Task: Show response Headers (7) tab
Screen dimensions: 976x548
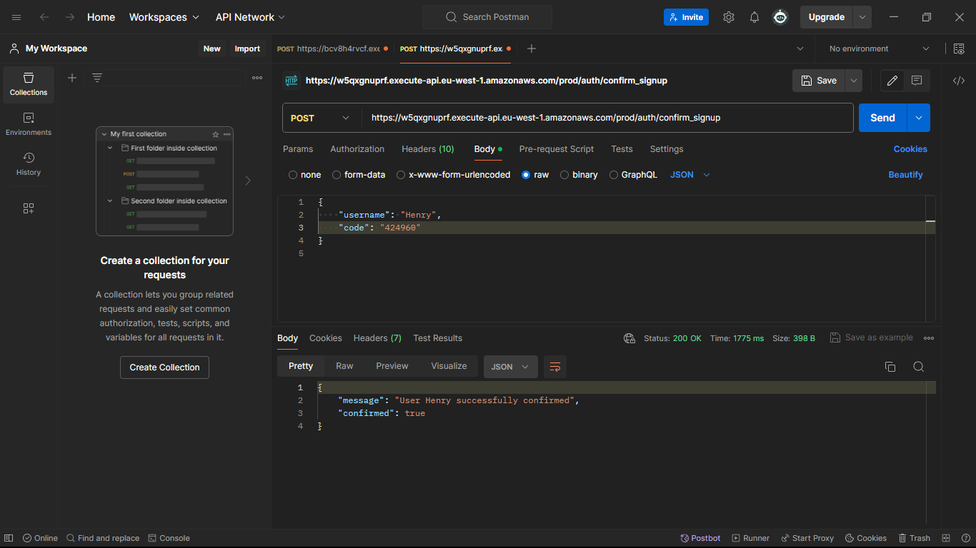Action: click(x=377, y=338)
